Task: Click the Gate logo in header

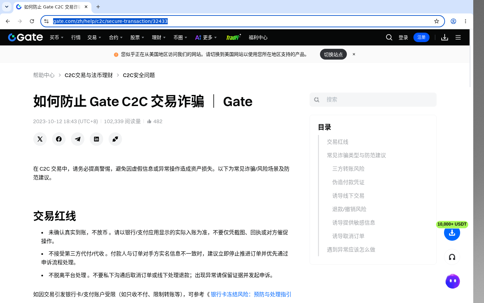Action: (26, 37)
